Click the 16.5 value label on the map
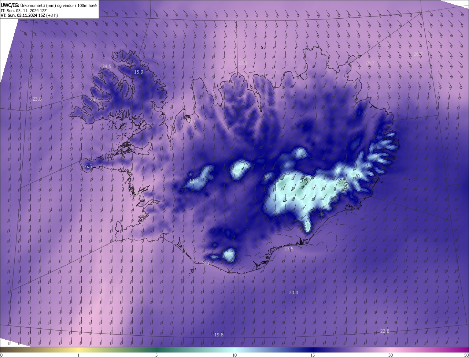 [x=87, y=166]
